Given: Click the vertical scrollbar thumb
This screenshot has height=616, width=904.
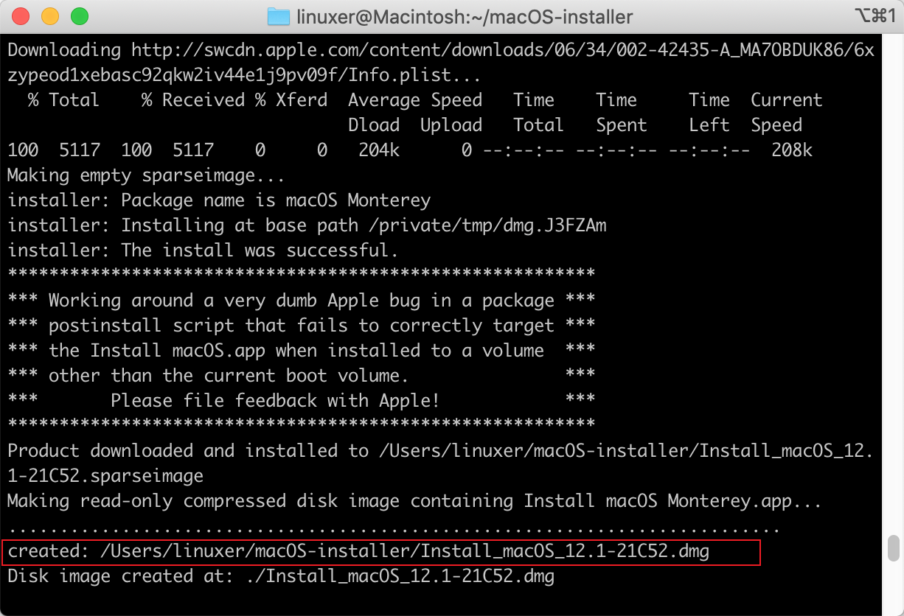Looking at the screenshot, I should coord(894,548).
